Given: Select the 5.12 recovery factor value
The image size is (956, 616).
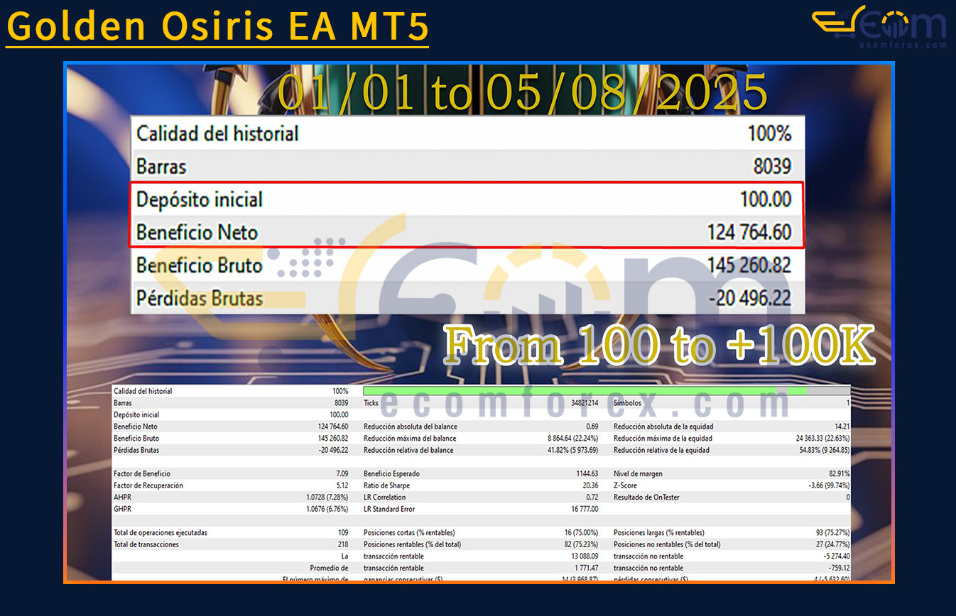Looking at the screenshot, I should point(341,485).
